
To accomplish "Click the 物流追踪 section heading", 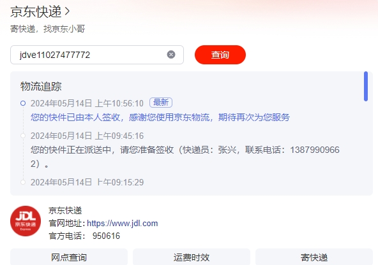I will point(41,87).
